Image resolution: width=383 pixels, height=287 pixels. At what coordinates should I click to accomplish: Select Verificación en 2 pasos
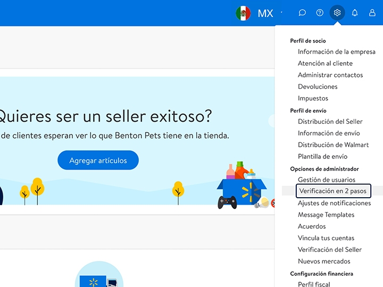(x=333, y=191)
